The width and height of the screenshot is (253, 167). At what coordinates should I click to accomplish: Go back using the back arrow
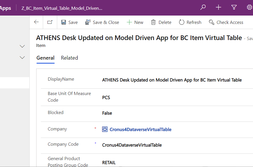(x=36, y=22)
